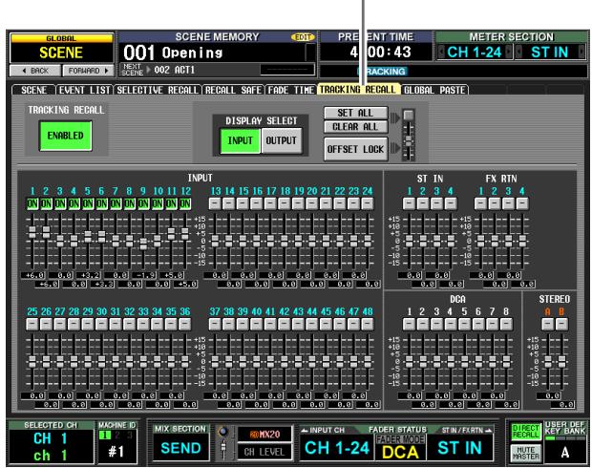The width and height of the screenshot is (592, 468).
Task: Enable tracking for input channel 13
Action: click(215, 203)
